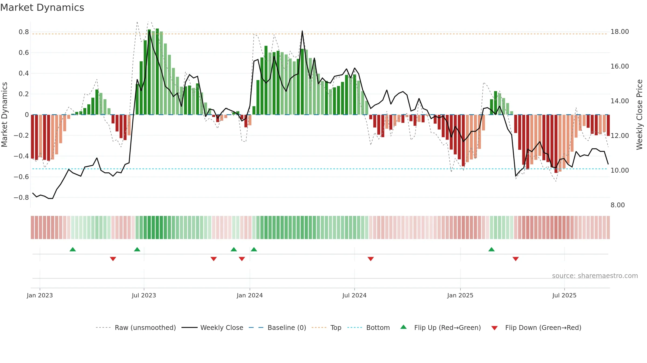Viewport: 647px width, 363px height.
Task: Click the '−0.8' left axis tick label
Action: [21, 198]
